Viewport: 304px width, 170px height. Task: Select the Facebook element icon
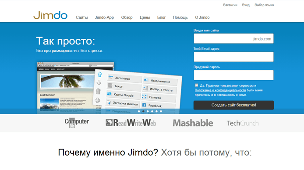144,105
